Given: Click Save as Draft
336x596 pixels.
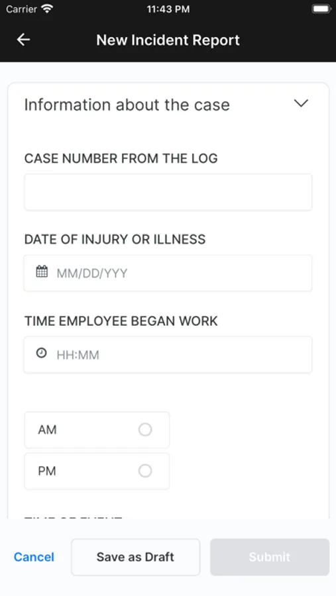Looking at the screenshot, I should click(135, 557).
